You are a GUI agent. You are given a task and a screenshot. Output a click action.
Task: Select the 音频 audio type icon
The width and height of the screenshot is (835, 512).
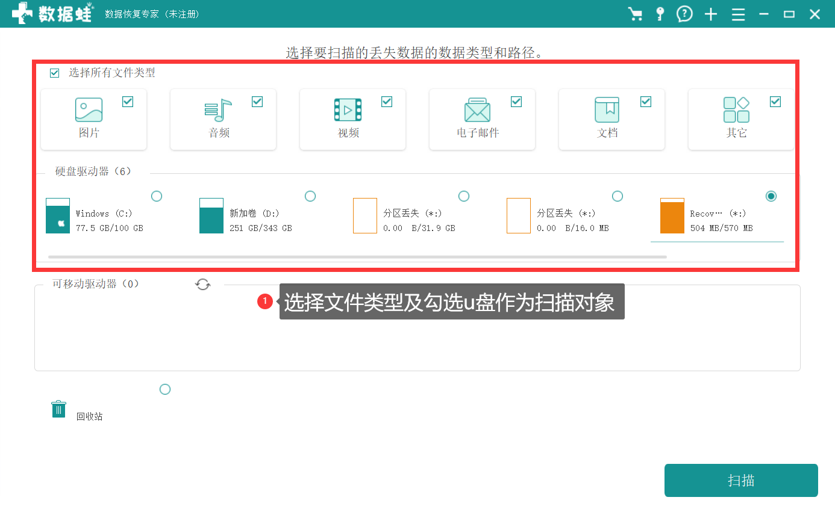(x=218, y=109)
